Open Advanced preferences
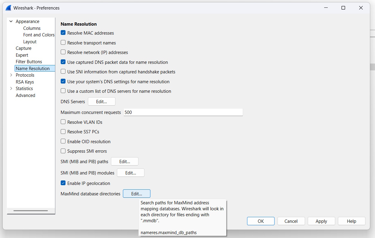 coord(25,95)
